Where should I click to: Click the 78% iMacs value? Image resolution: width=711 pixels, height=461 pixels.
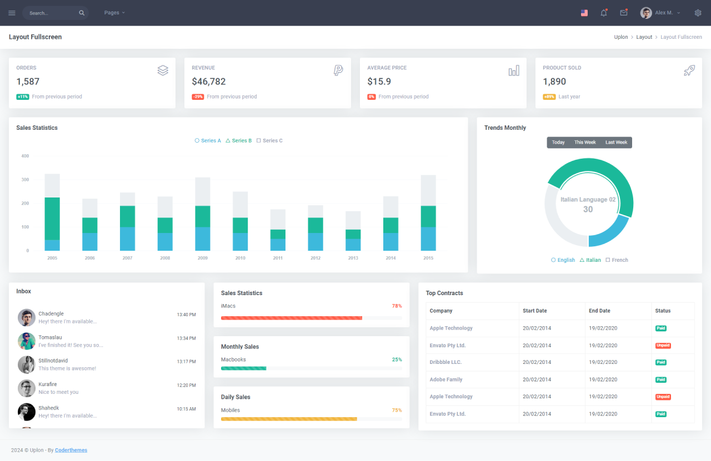pos(397,306)
